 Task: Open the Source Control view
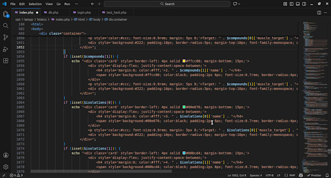(x=6, y=37)
